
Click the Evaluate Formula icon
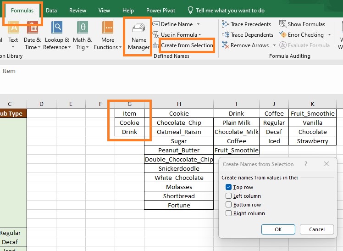click(x=282, y=45)
